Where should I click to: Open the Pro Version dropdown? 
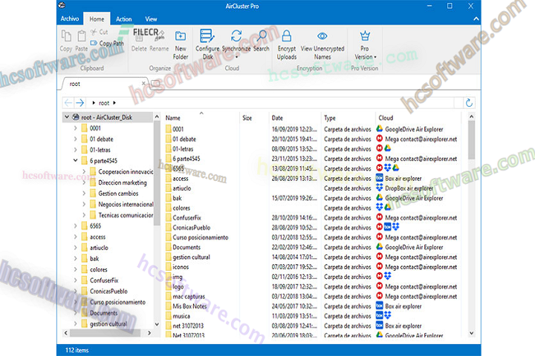point(365,45)
